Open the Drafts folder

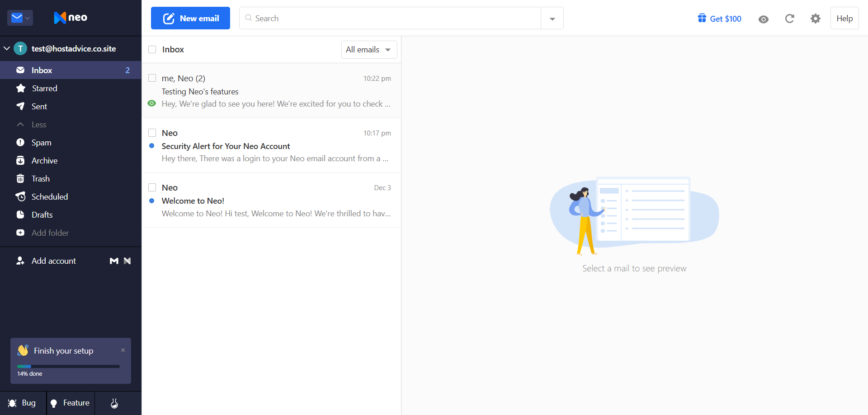pyautogui.click(x=71, y=214)
